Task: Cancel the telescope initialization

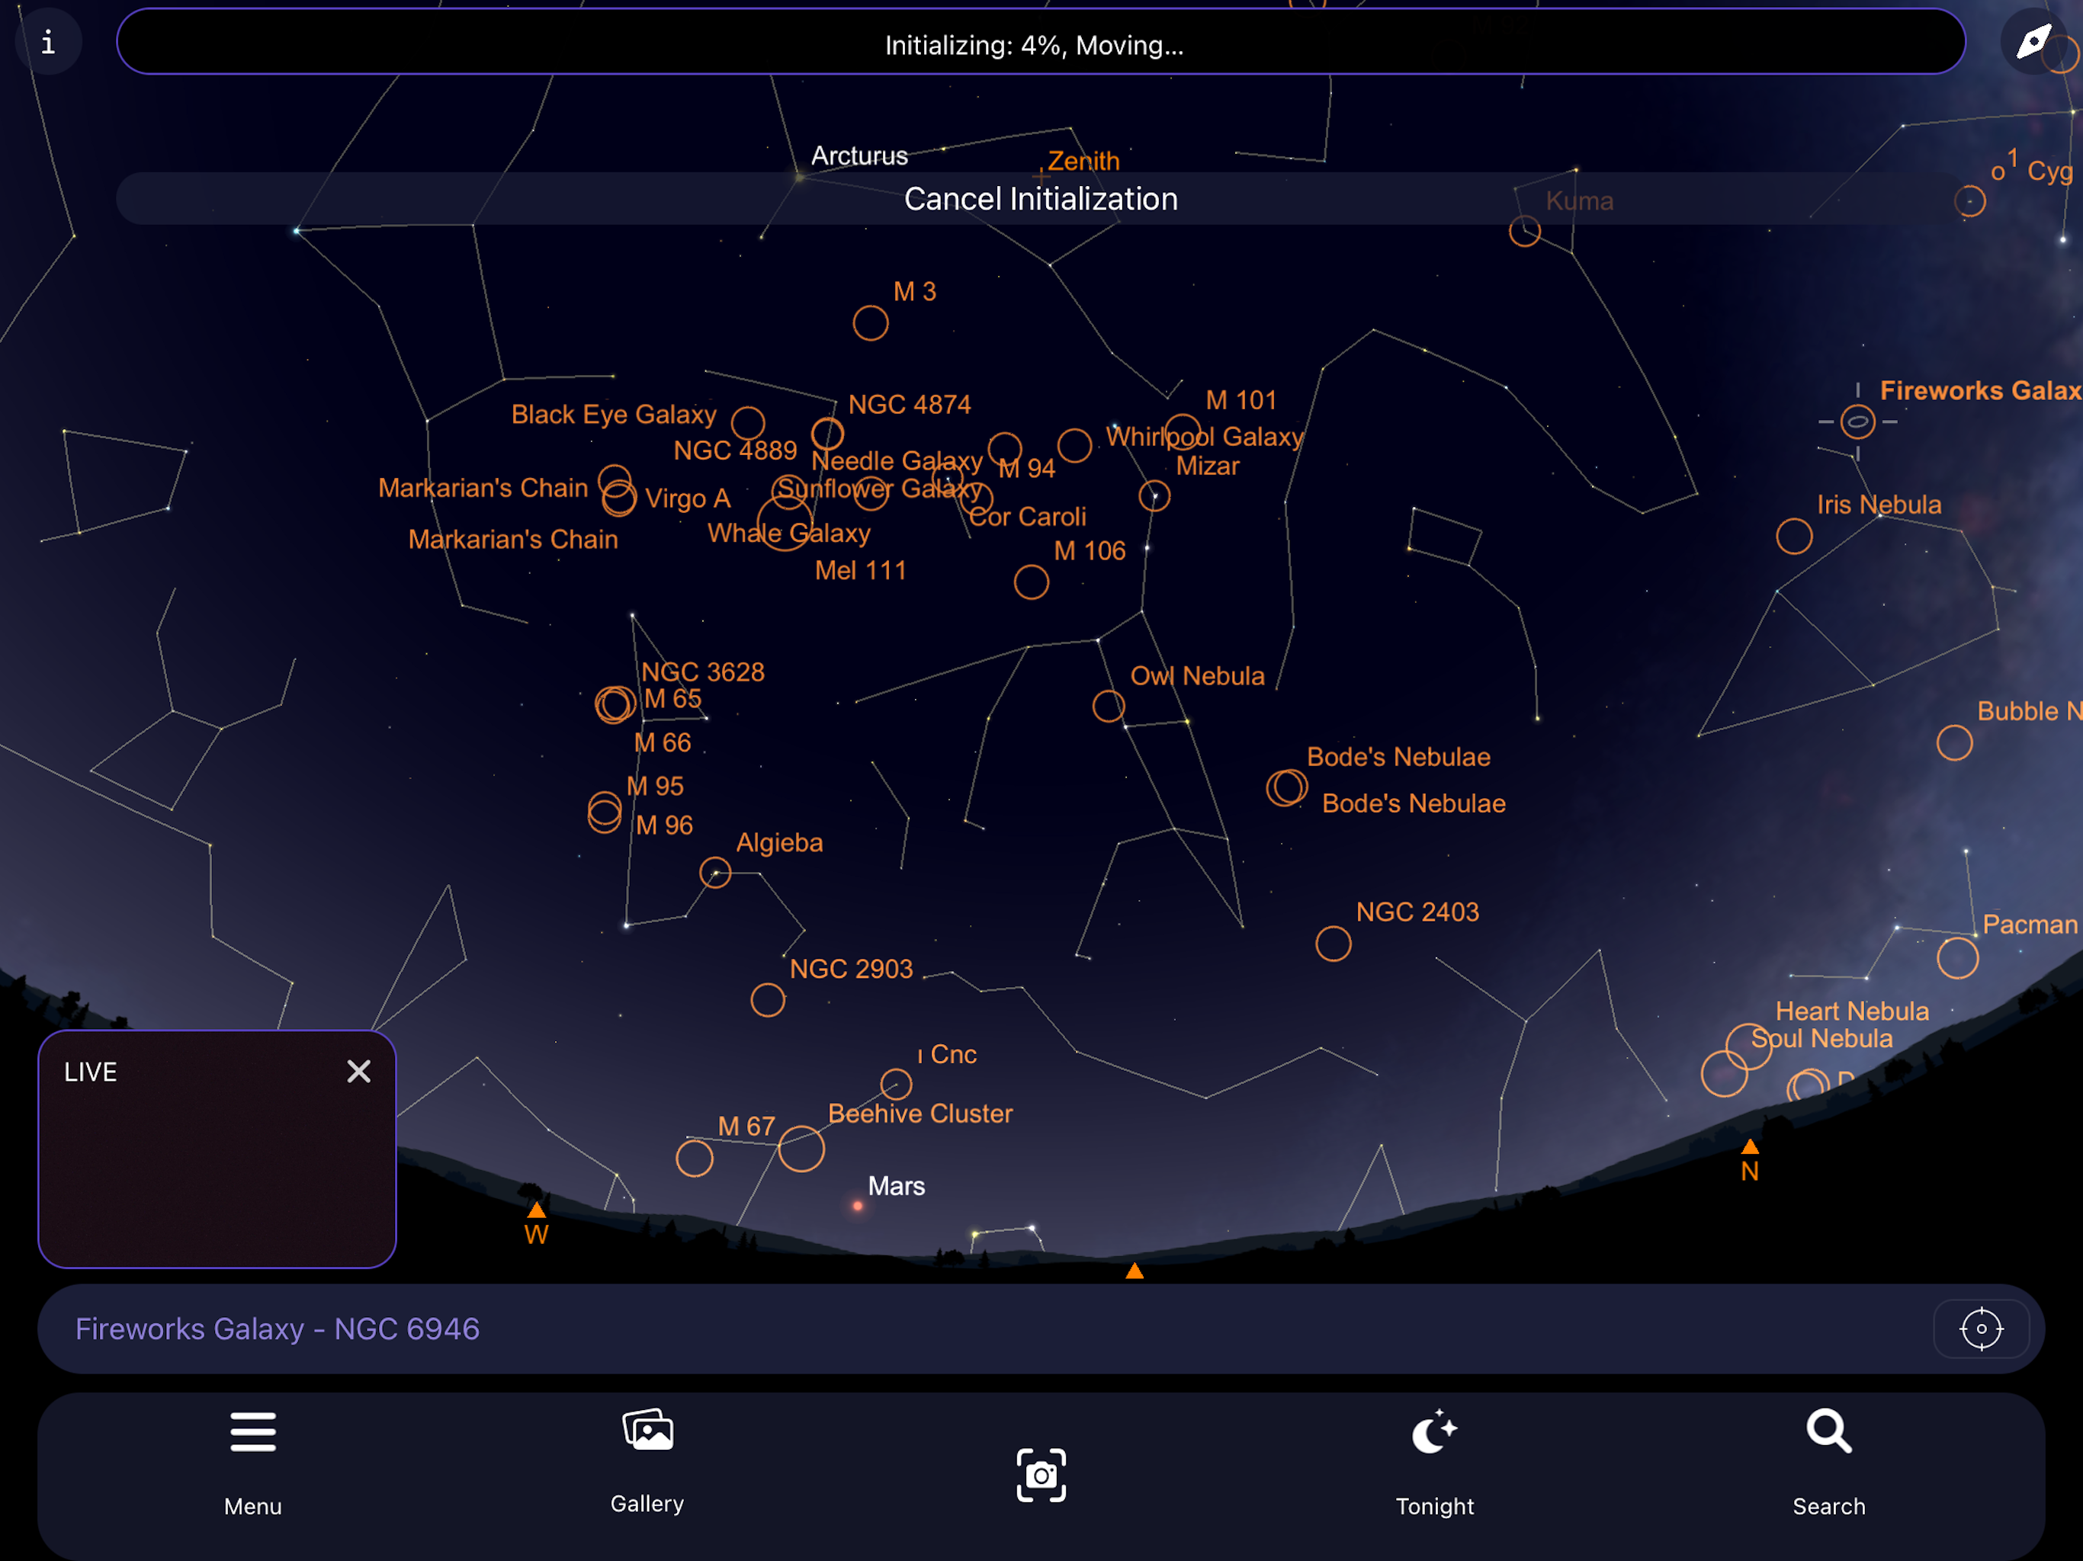Action: pyautogui.click(x=1041, y=199)
